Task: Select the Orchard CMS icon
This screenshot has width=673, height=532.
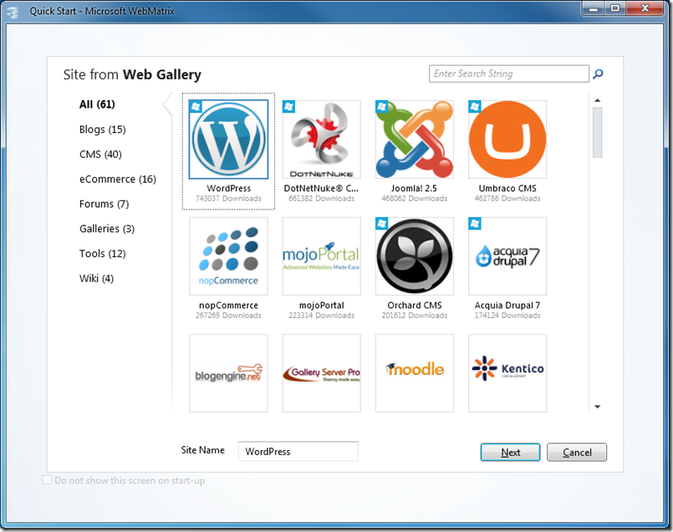Action: click(414, 256)
